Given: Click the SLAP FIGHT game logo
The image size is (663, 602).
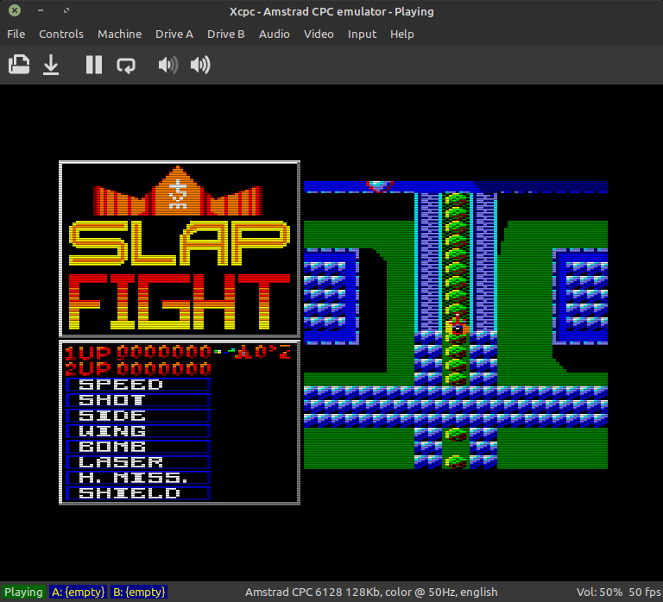Looking at the screenshot, I should 180,248.
